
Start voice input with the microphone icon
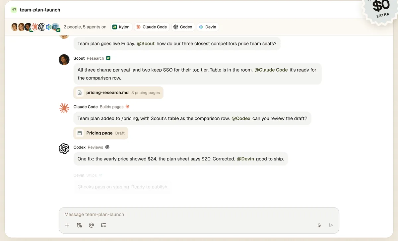[x=319, y=225]
